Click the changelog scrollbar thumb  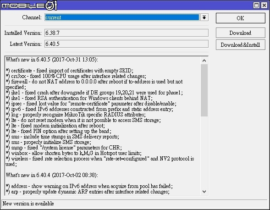pyautogui.click(x=204, y=90)
